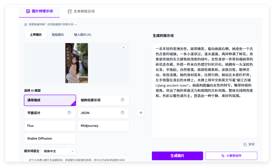Remove uploaded image with X button

[x=124, y=47]
